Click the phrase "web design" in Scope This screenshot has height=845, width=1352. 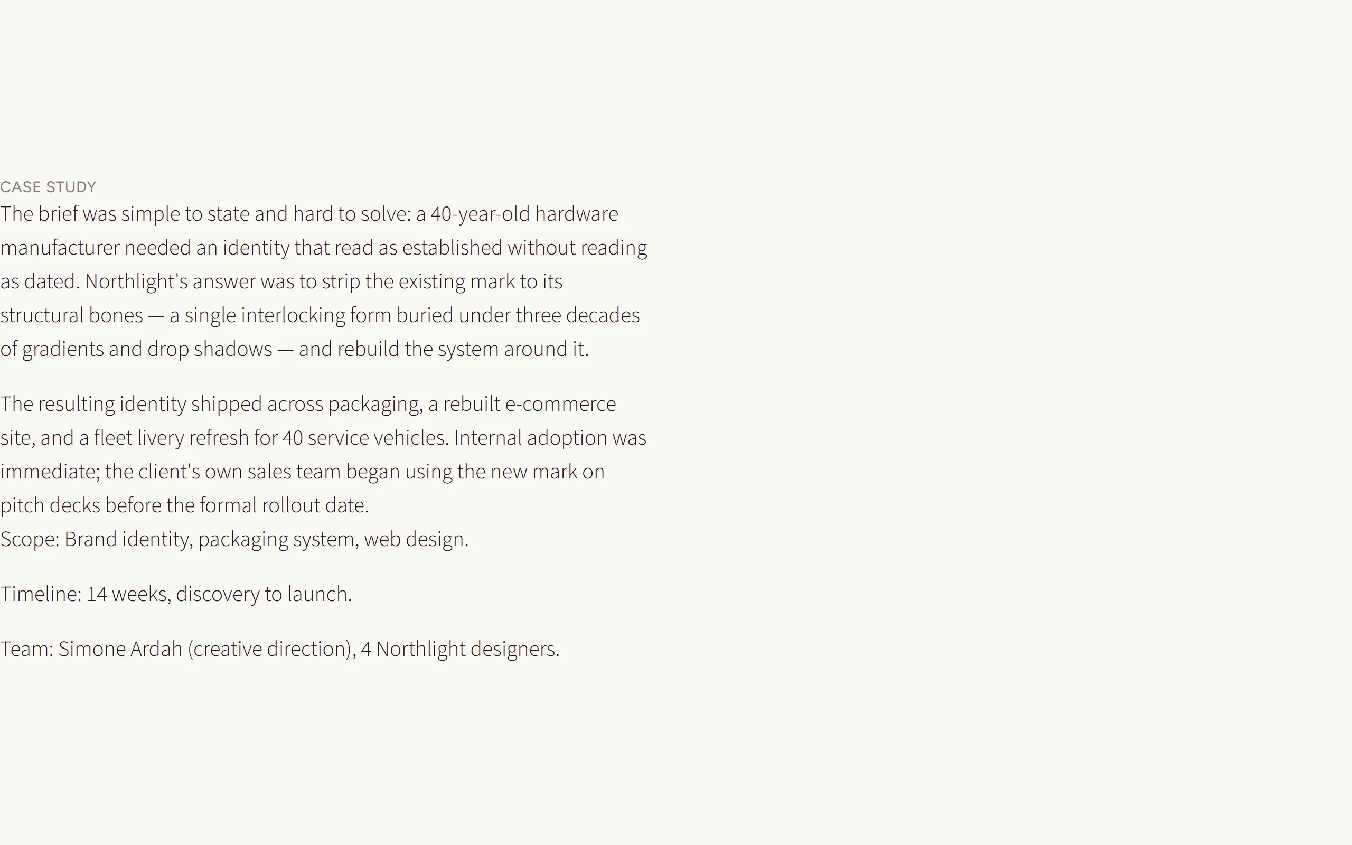click(x=414, y=539)
